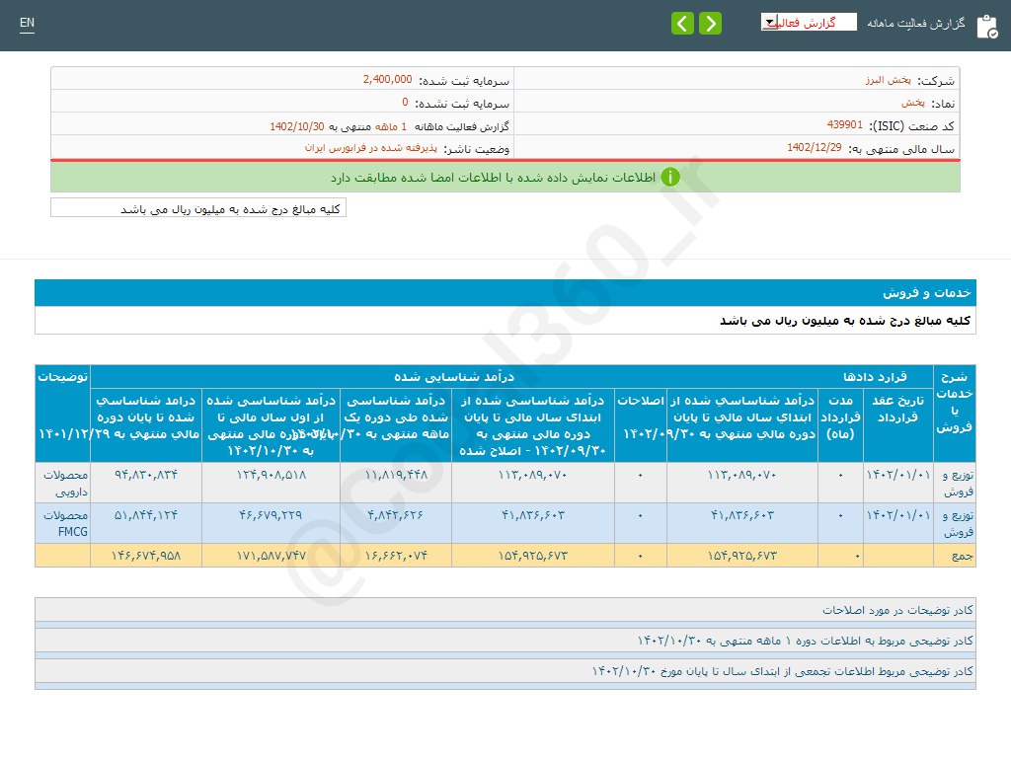
Task: Switch page language to EN
Action: point(27,21)
